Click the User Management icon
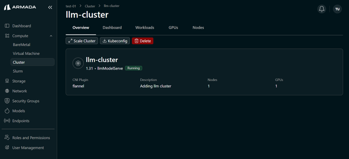Image resolution: width=349 pixels, height=159 pixels. click(x=7, y=148)
